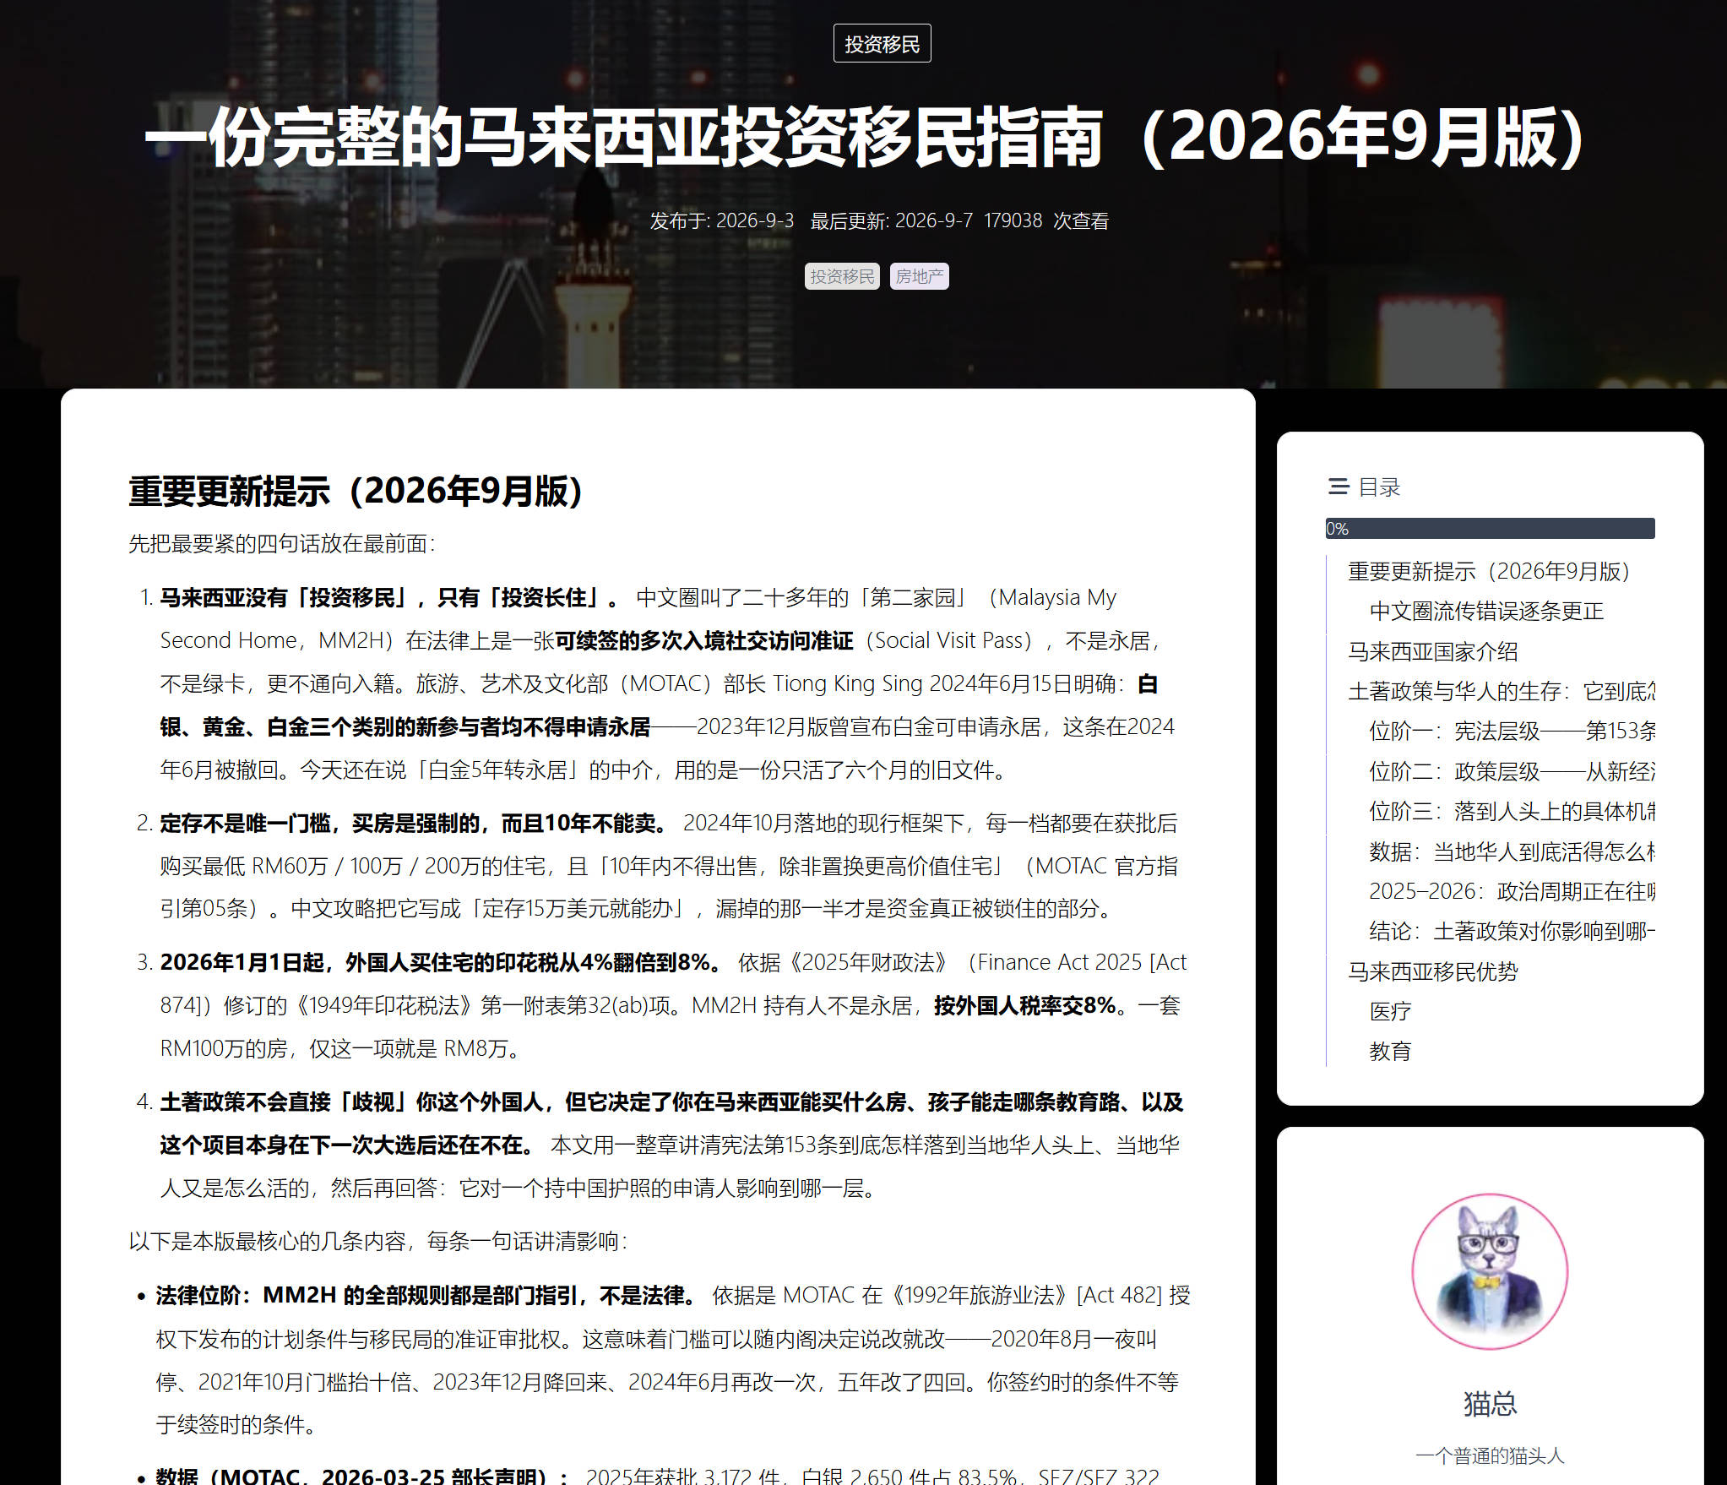Select 位阶一：宪法层级 in the contents
This screenshot has height=1485, width=1727.
click(1512, 732)
